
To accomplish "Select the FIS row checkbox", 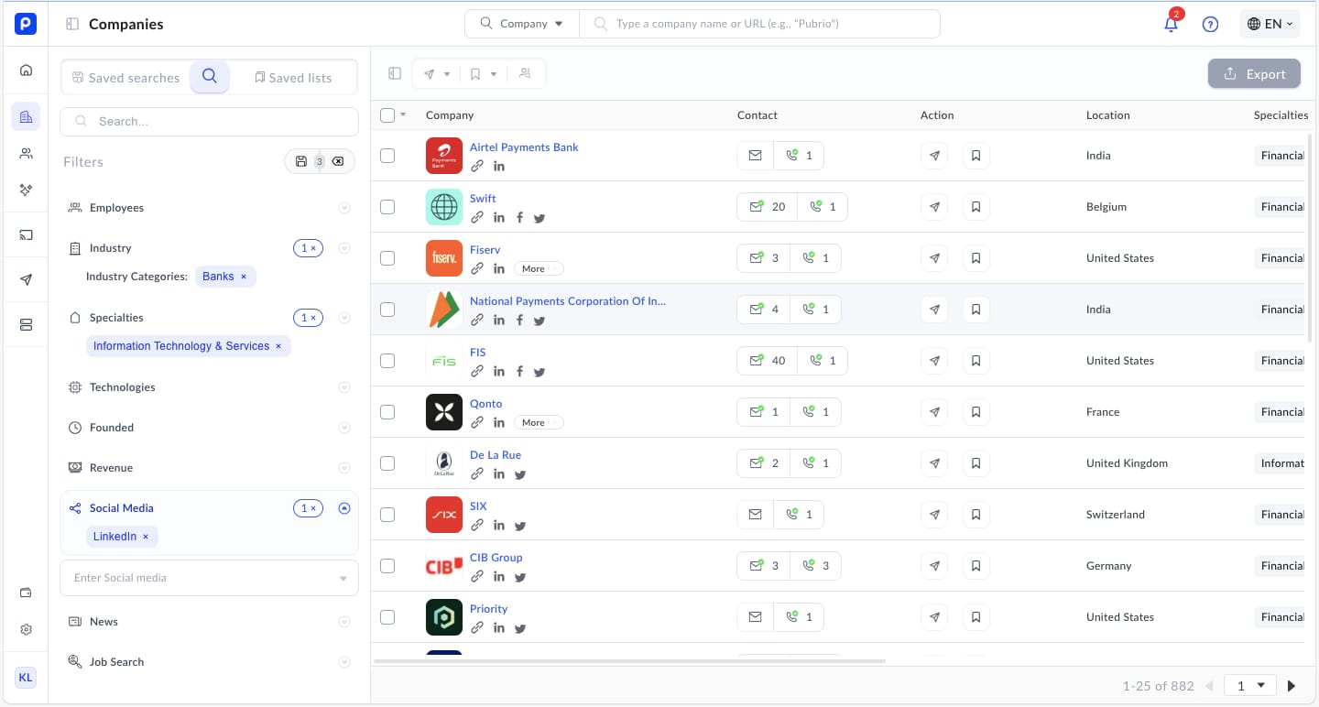I will (387, 361).
